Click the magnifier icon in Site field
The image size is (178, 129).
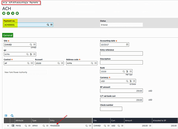[31, 45]
